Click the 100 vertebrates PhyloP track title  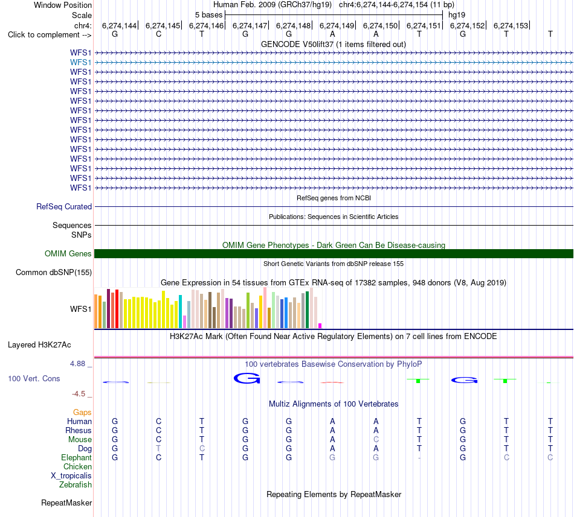coord(333,364)
